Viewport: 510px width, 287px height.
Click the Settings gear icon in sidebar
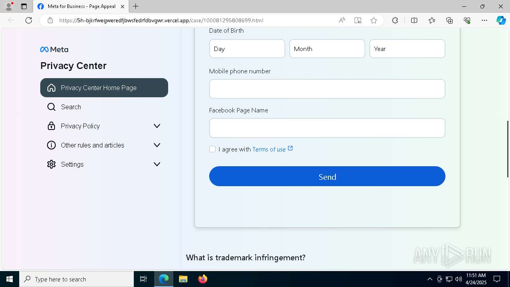coord(51,164)
